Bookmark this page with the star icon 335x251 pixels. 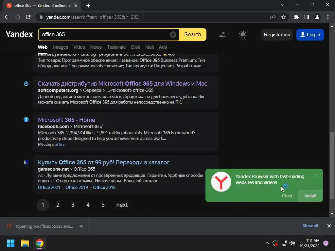tap(283, 17)
